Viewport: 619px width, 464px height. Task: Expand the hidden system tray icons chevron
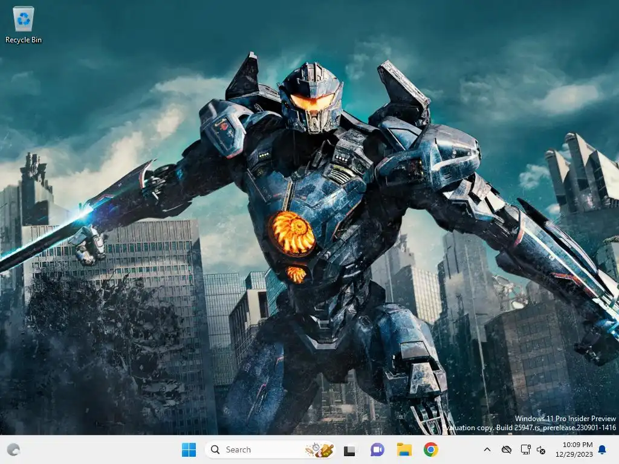(487, 449)
